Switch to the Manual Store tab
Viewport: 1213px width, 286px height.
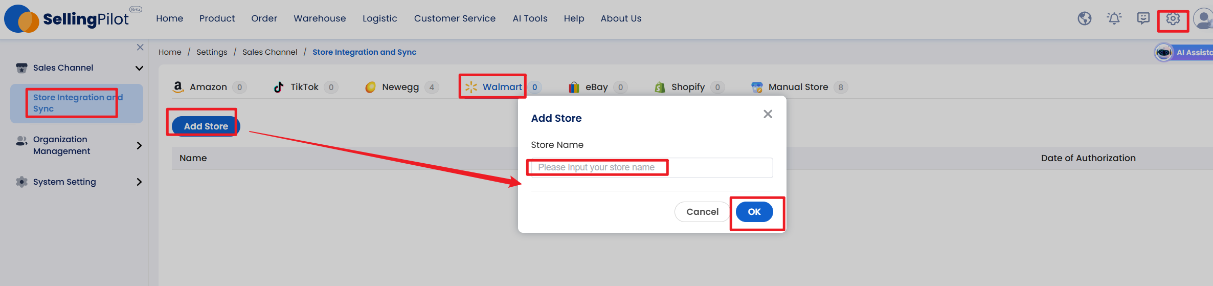pos(800,87)
